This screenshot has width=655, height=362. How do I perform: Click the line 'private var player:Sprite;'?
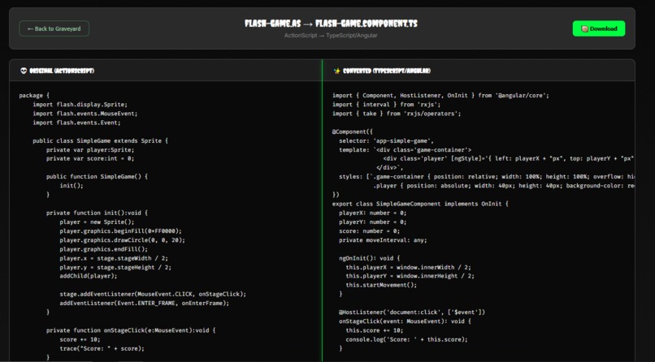click(x=90, y=149)
